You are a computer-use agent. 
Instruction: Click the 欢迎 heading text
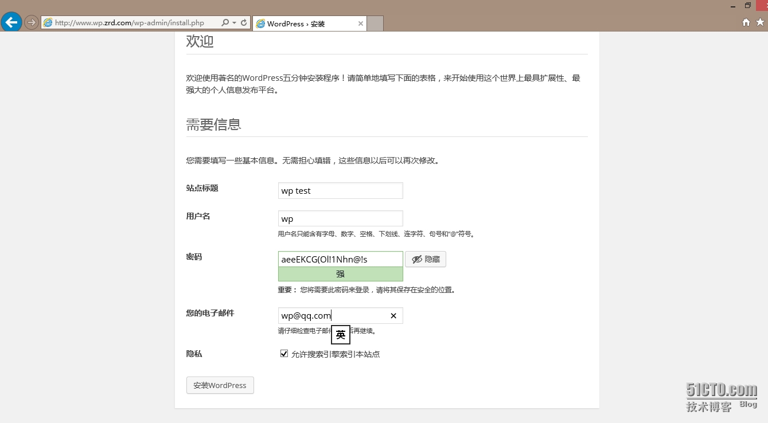point(200,41)
